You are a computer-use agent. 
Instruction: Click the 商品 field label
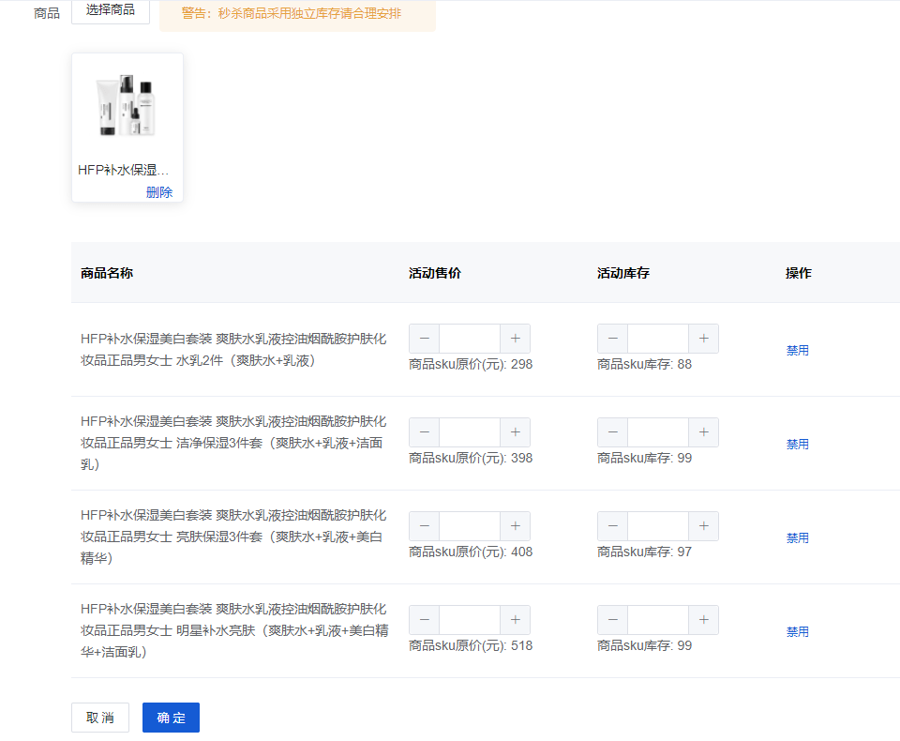click(47, 13)
